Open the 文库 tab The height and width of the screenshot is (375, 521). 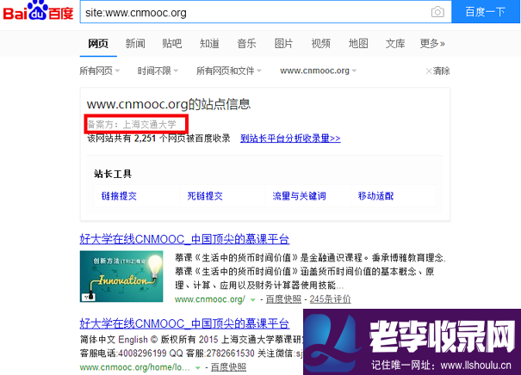[x=395, y=44]
